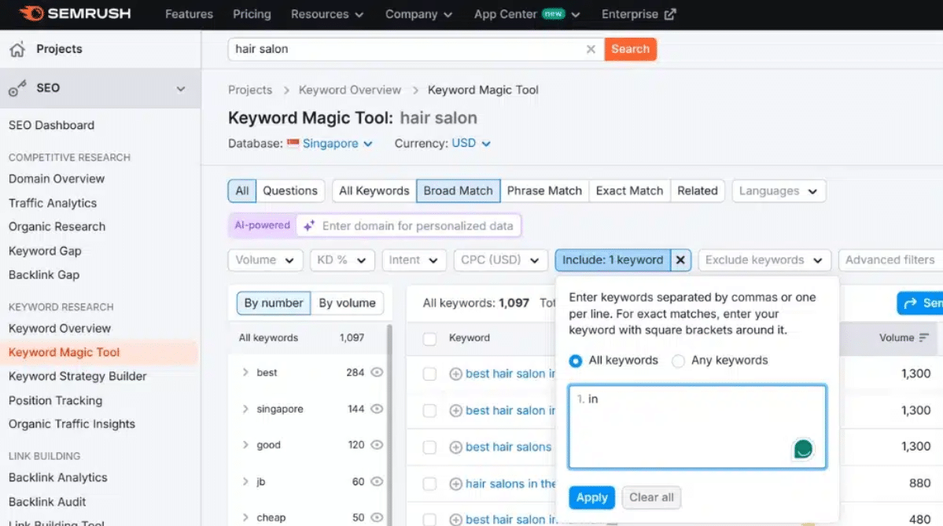This screenshot has width=943, height=526.
Task: Click the orange Search button
Action: pos(630,50)
